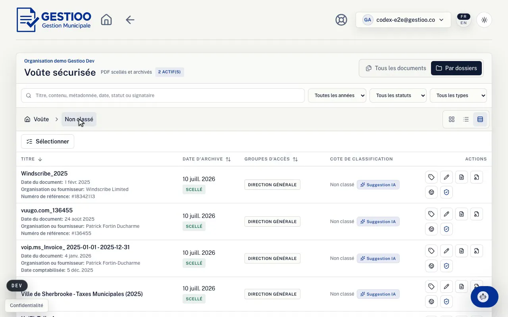Viewport: 508px width, 317px height.
Task: Toggle the light/dark theme sun button
Action: (484, 20)
